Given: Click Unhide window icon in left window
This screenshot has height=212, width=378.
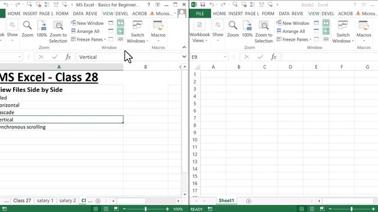Looking at the screenshot, I should click(110, 39).
